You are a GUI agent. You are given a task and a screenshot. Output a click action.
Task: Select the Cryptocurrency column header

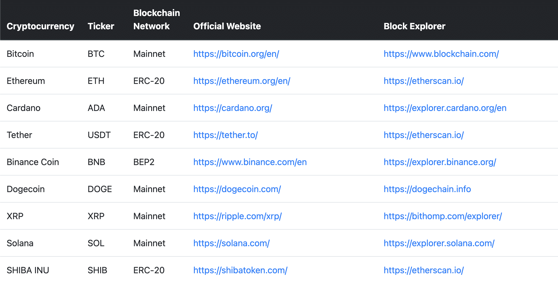[x=41, y=26]
